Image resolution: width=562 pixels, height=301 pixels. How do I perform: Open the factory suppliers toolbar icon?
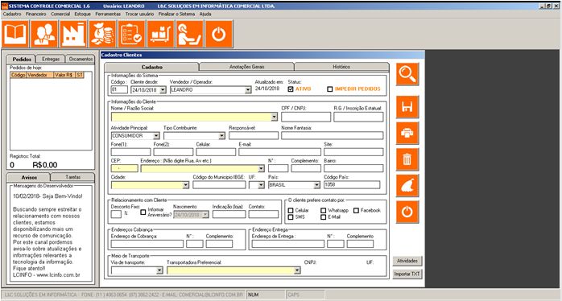[73, 34]
